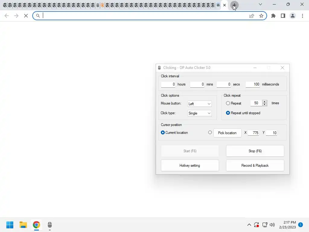Select the Current location radio button

(x=163, y=133)
